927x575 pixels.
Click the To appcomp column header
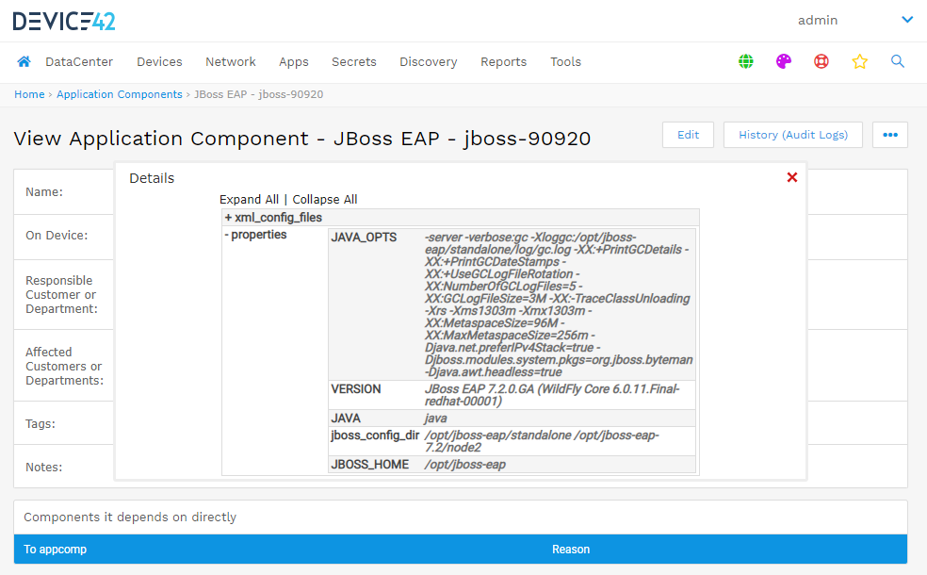(x=55, y=549)
